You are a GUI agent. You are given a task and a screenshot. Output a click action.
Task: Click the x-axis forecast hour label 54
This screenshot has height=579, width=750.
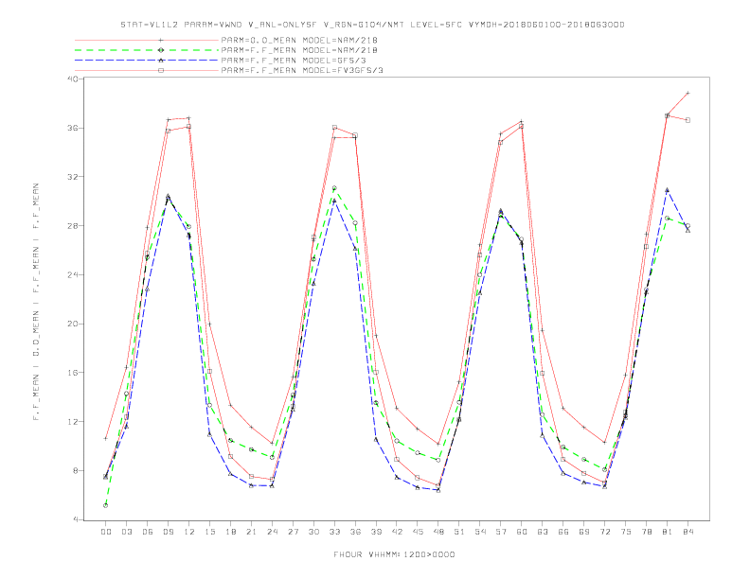point(480,532)
